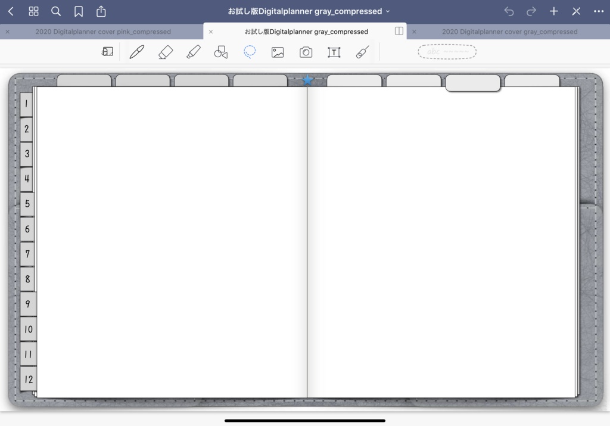The height and width of the screenshot is (426, 610).
Task: Jump to month tab 4
Action: 26,179
